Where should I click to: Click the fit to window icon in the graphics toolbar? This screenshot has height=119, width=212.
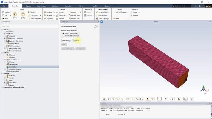(122, 99)
